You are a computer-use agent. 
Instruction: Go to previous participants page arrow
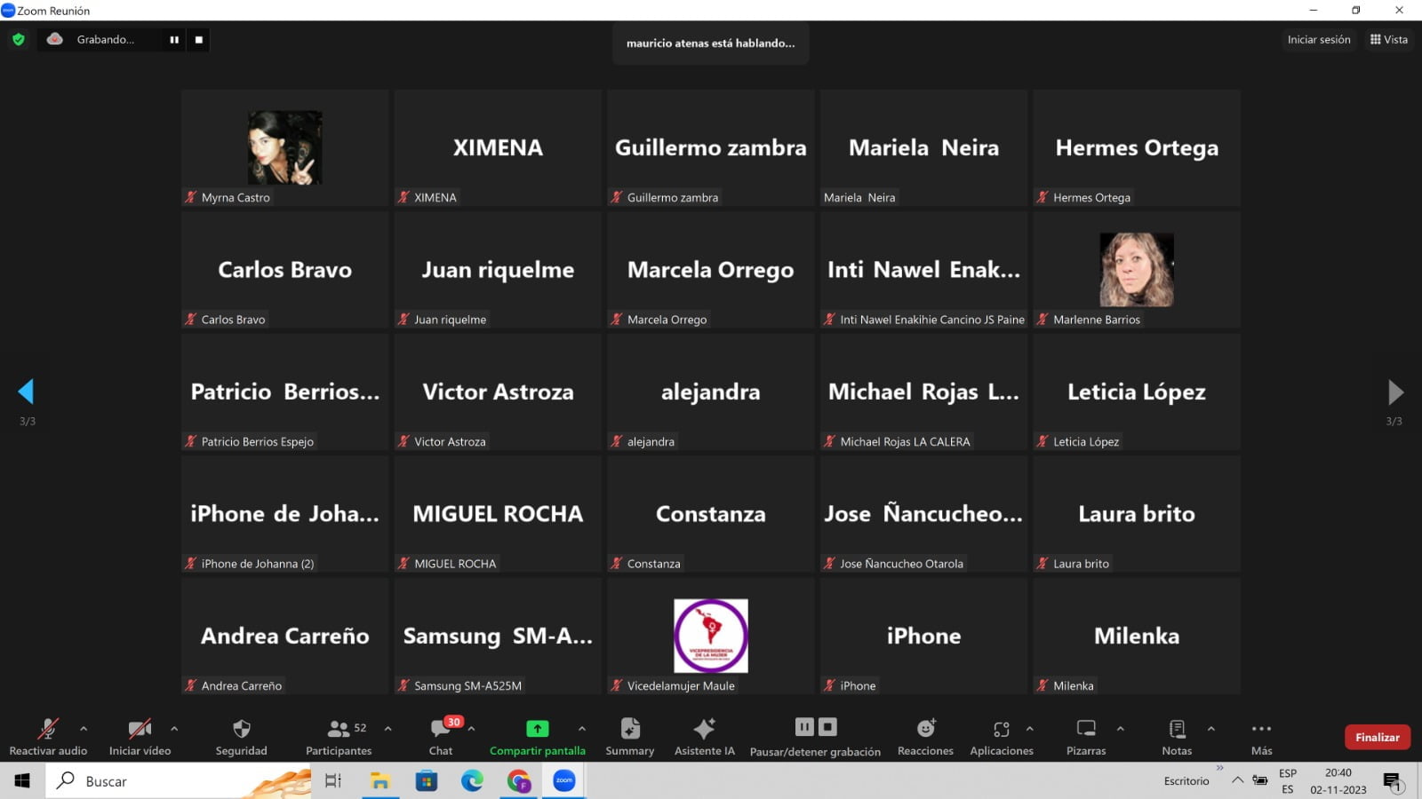click(x=26, y=392)
